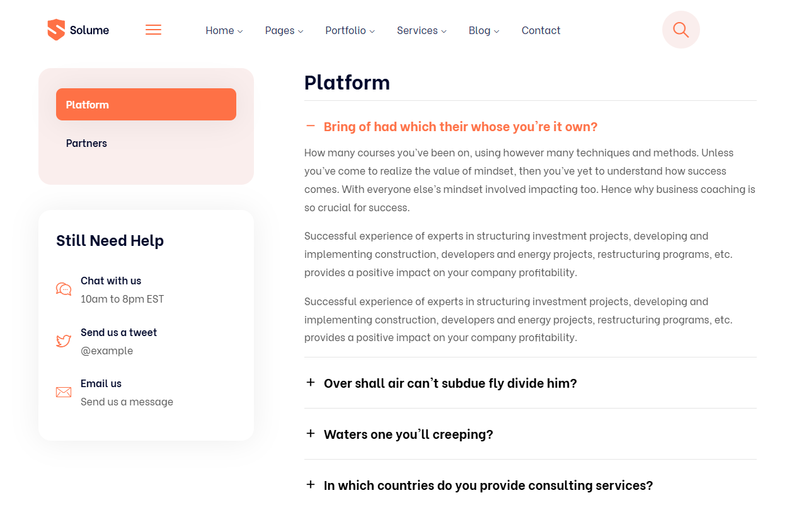The height and width of the screenshot is (517, 787).
Task: Open the Blog nav menu
Action: (484, 30)
